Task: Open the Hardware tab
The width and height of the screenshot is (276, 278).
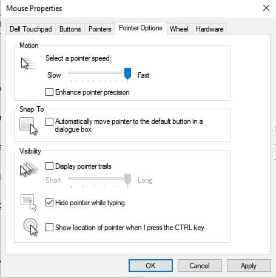Action: pyautogui.click(x=209, y=29)
